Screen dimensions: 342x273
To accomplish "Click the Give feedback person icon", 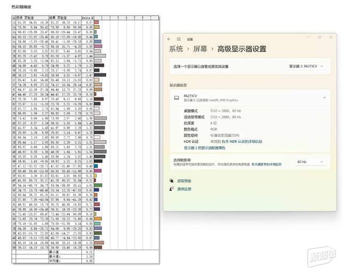I will [x=172, y=189].
